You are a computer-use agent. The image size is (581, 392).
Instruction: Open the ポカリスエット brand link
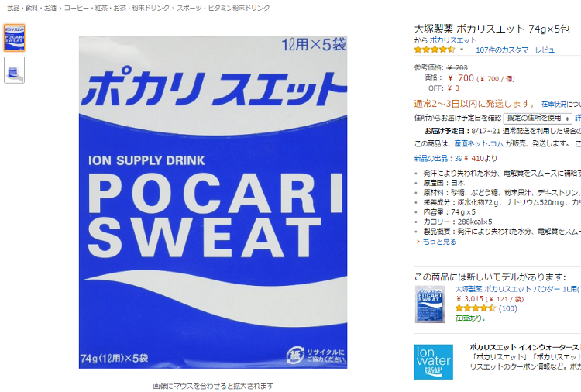tap(453, 40)
